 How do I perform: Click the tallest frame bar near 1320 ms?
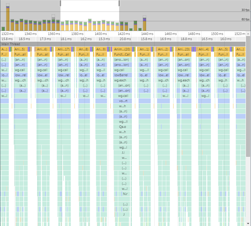click(x=7, y=17)
